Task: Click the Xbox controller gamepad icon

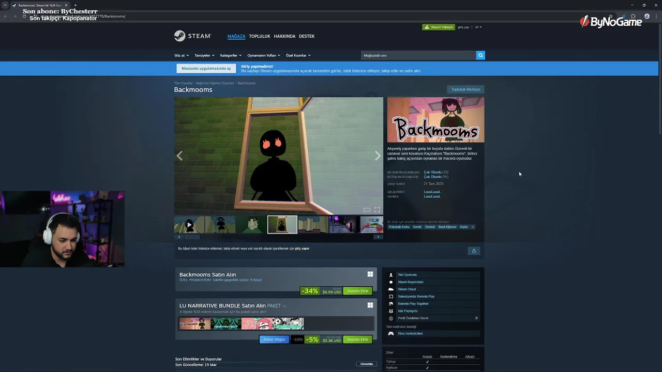Action: [391, 333]
